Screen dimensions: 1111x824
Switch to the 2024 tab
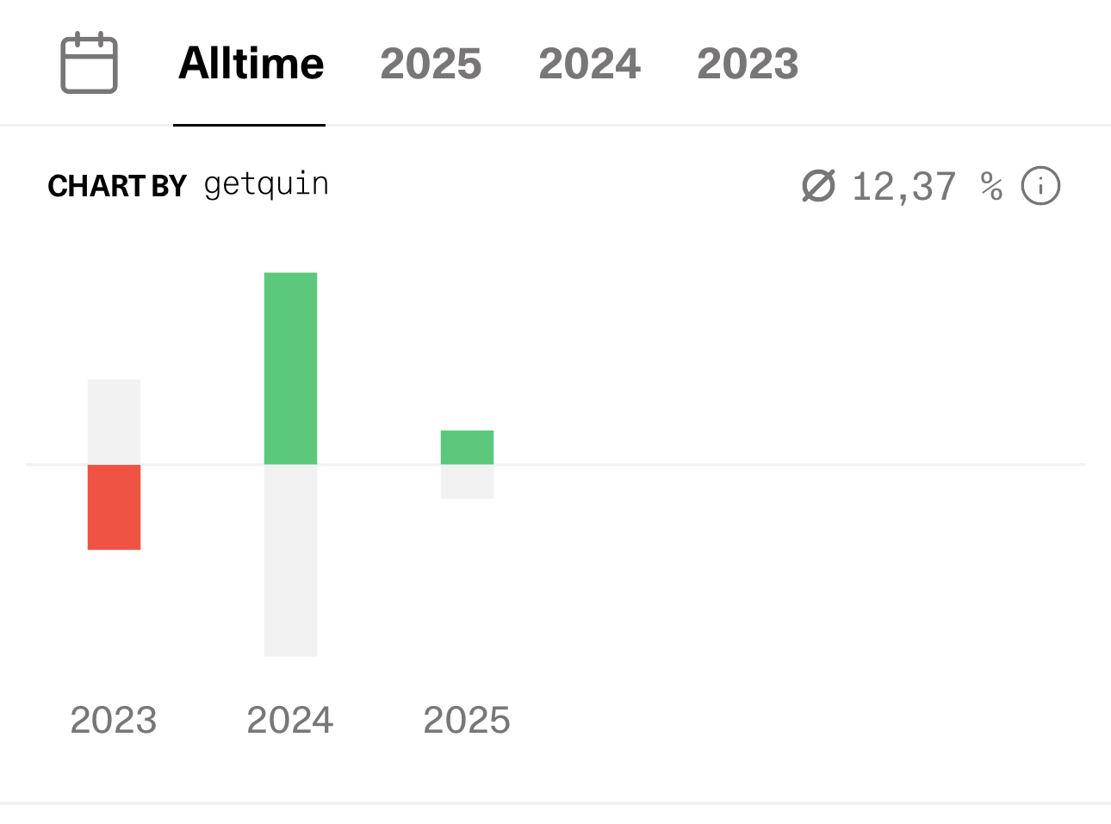pos(590,64)
